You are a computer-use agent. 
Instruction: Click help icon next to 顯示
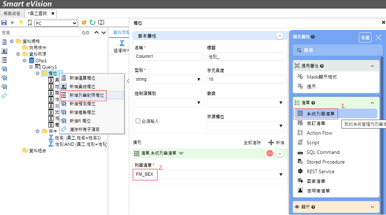(x=313, y=207)
